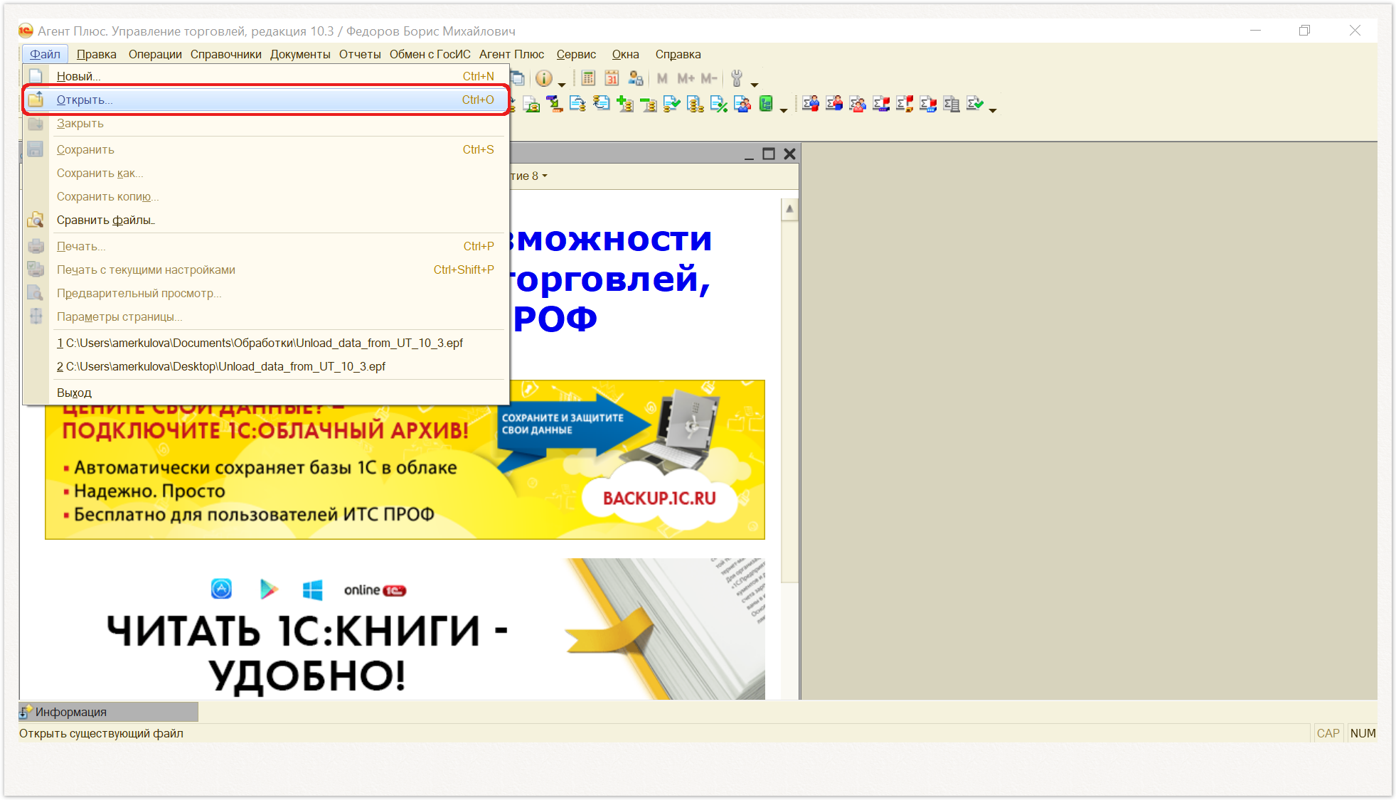The image size is (1396, 800).
Task: Click the M- memory subtract button
Action: pos(709,78)
